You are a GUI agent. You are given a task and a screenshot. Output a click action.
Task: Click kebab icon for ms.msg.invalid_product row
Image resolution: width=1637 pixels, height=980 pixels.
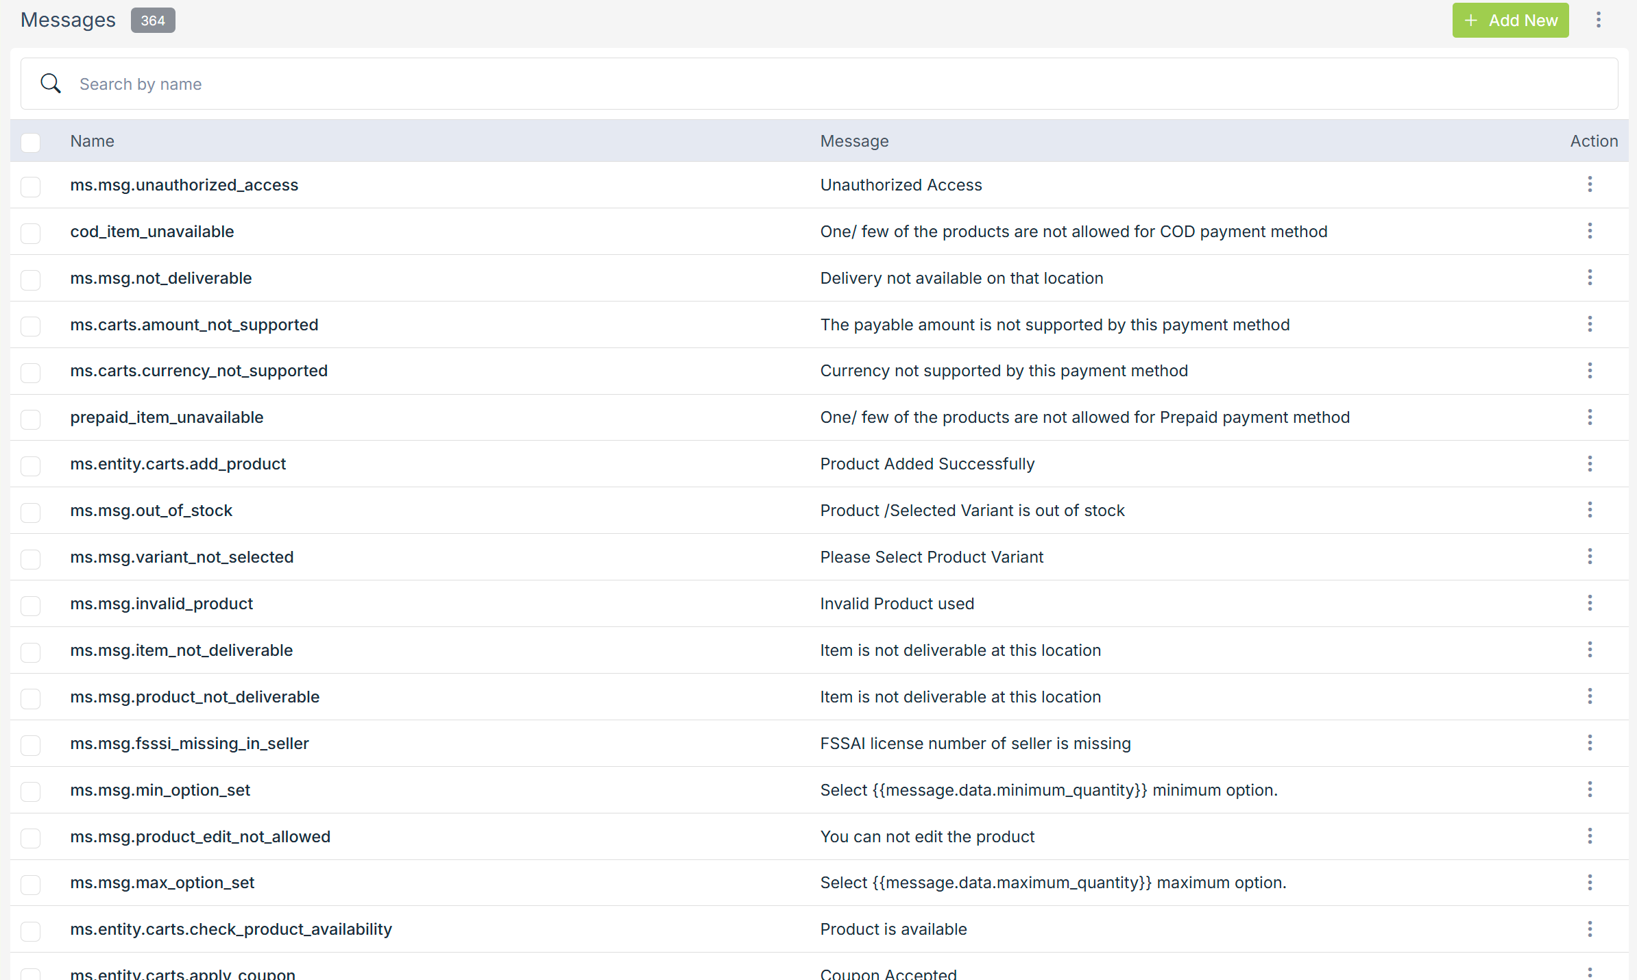point(1590,603)
